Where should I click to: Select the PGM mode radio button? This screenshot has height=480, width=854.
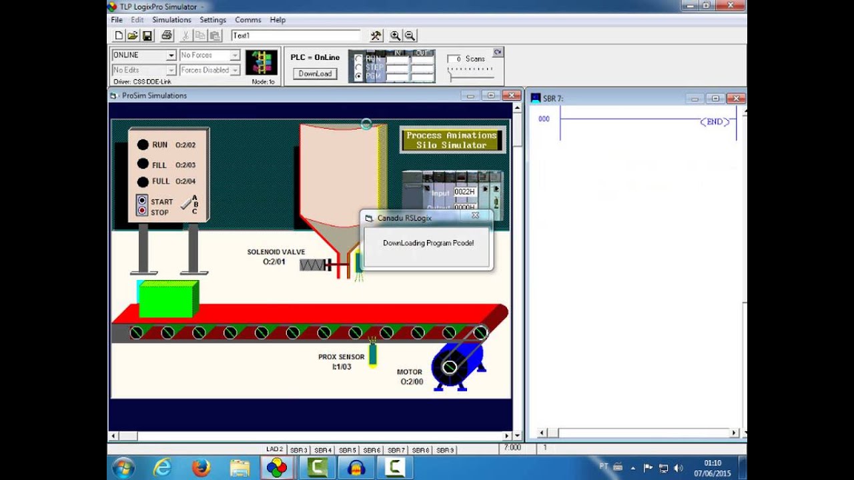359,77
